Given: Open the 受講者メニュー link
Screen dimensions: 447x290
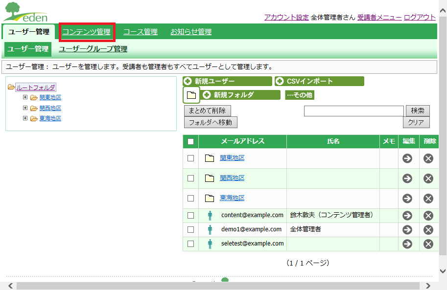Looking at the screenshot, I should point(379,18).
